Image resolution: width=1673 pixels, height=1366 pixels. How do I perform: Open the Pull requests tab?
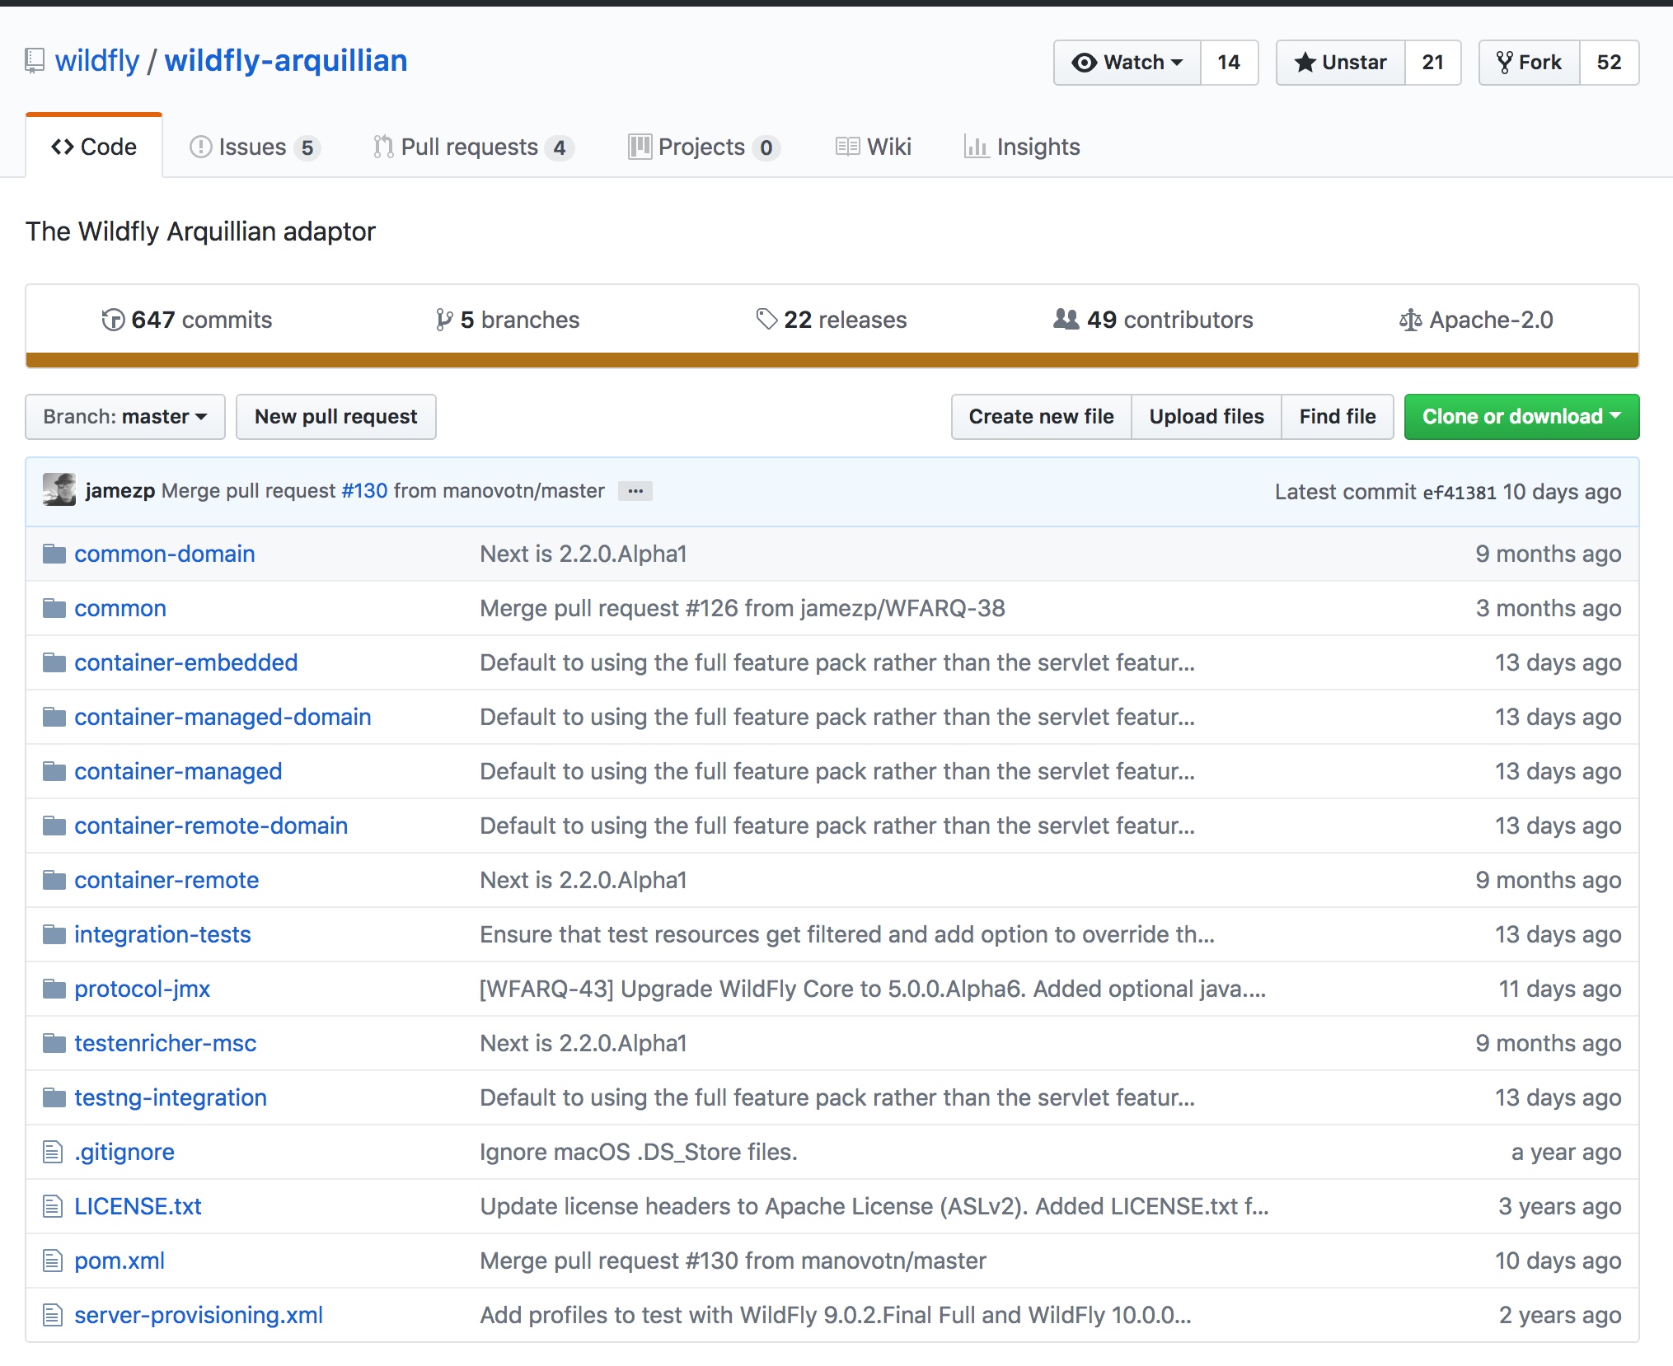tap(471, 147)
